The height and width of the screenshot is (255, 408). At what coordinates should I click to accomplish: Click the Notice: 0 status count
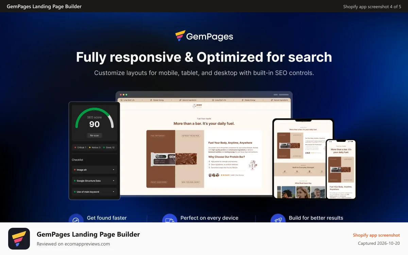pos(95,148)
